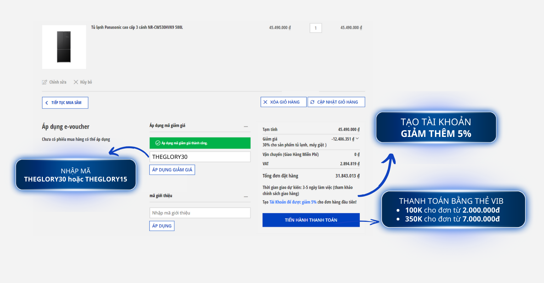544x283 pixels.
Task: Click the discount code field containing THEGLORY30
Action: 200,157
